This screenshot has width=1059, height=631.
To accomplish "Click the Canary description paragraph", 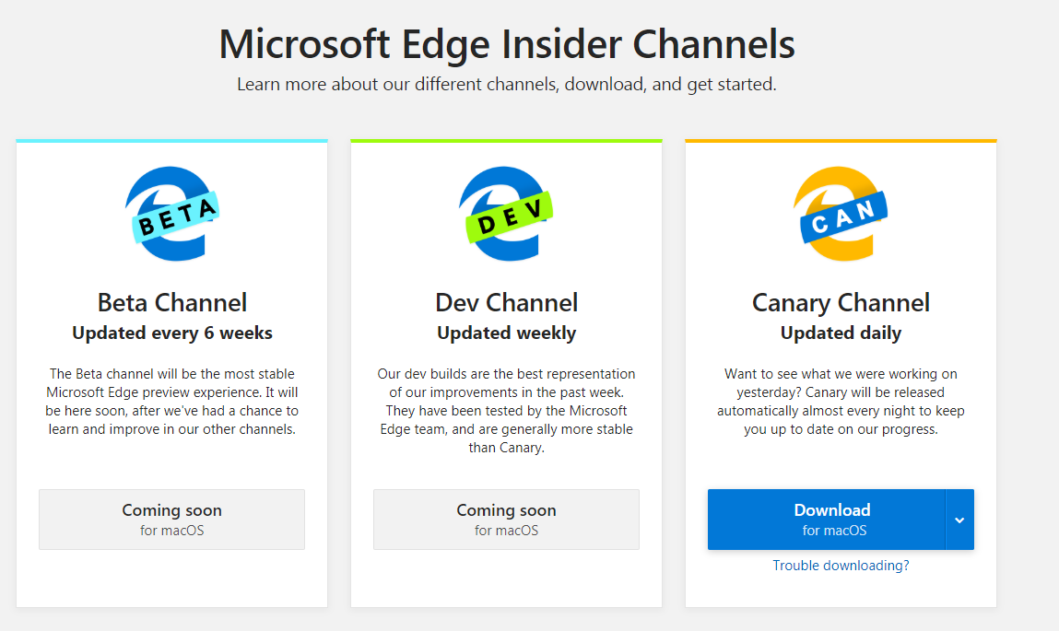I will point(841,402).
